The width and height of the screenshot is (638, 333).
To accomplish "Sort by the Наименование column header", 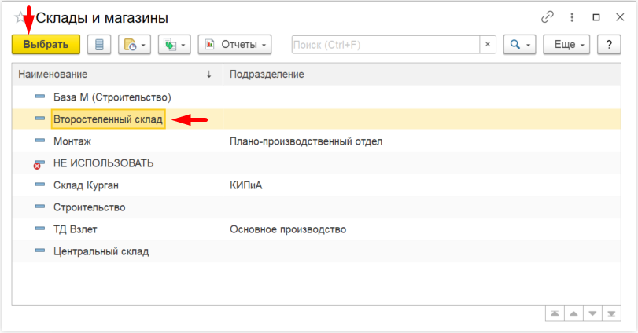I will point(117,75).
